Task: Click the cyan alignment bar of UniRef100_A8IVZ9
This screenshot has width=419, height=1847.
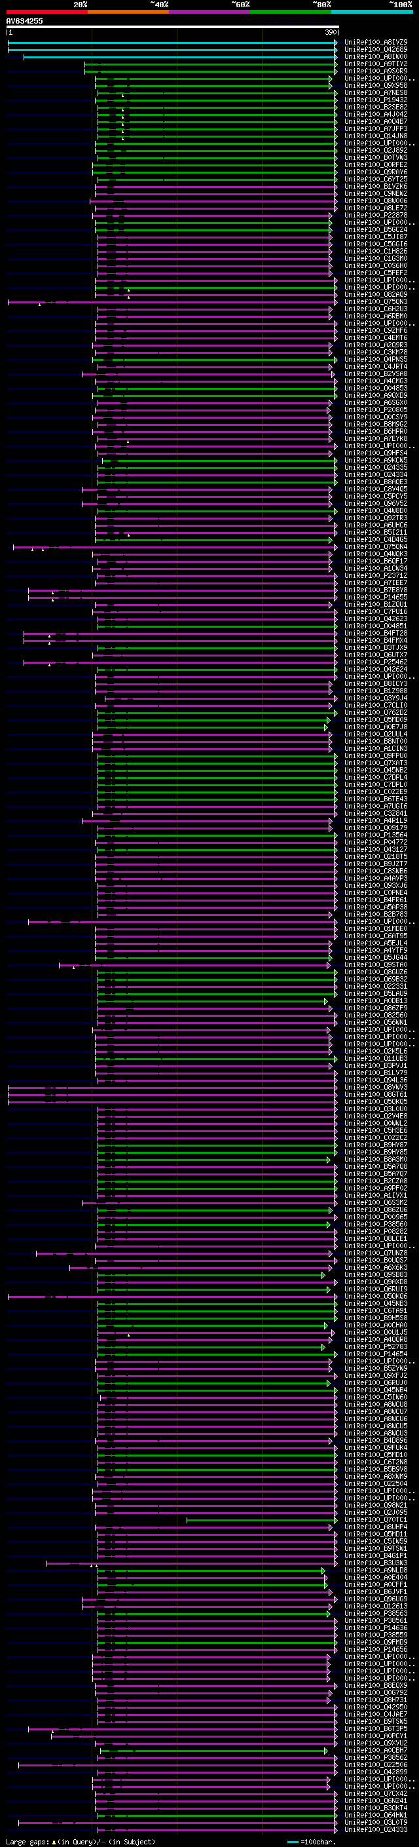Action: [x=172, y=43]
